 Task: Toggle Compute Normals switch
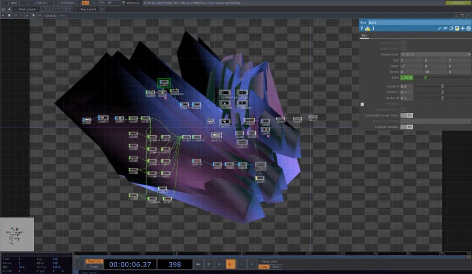pos(407,127)
